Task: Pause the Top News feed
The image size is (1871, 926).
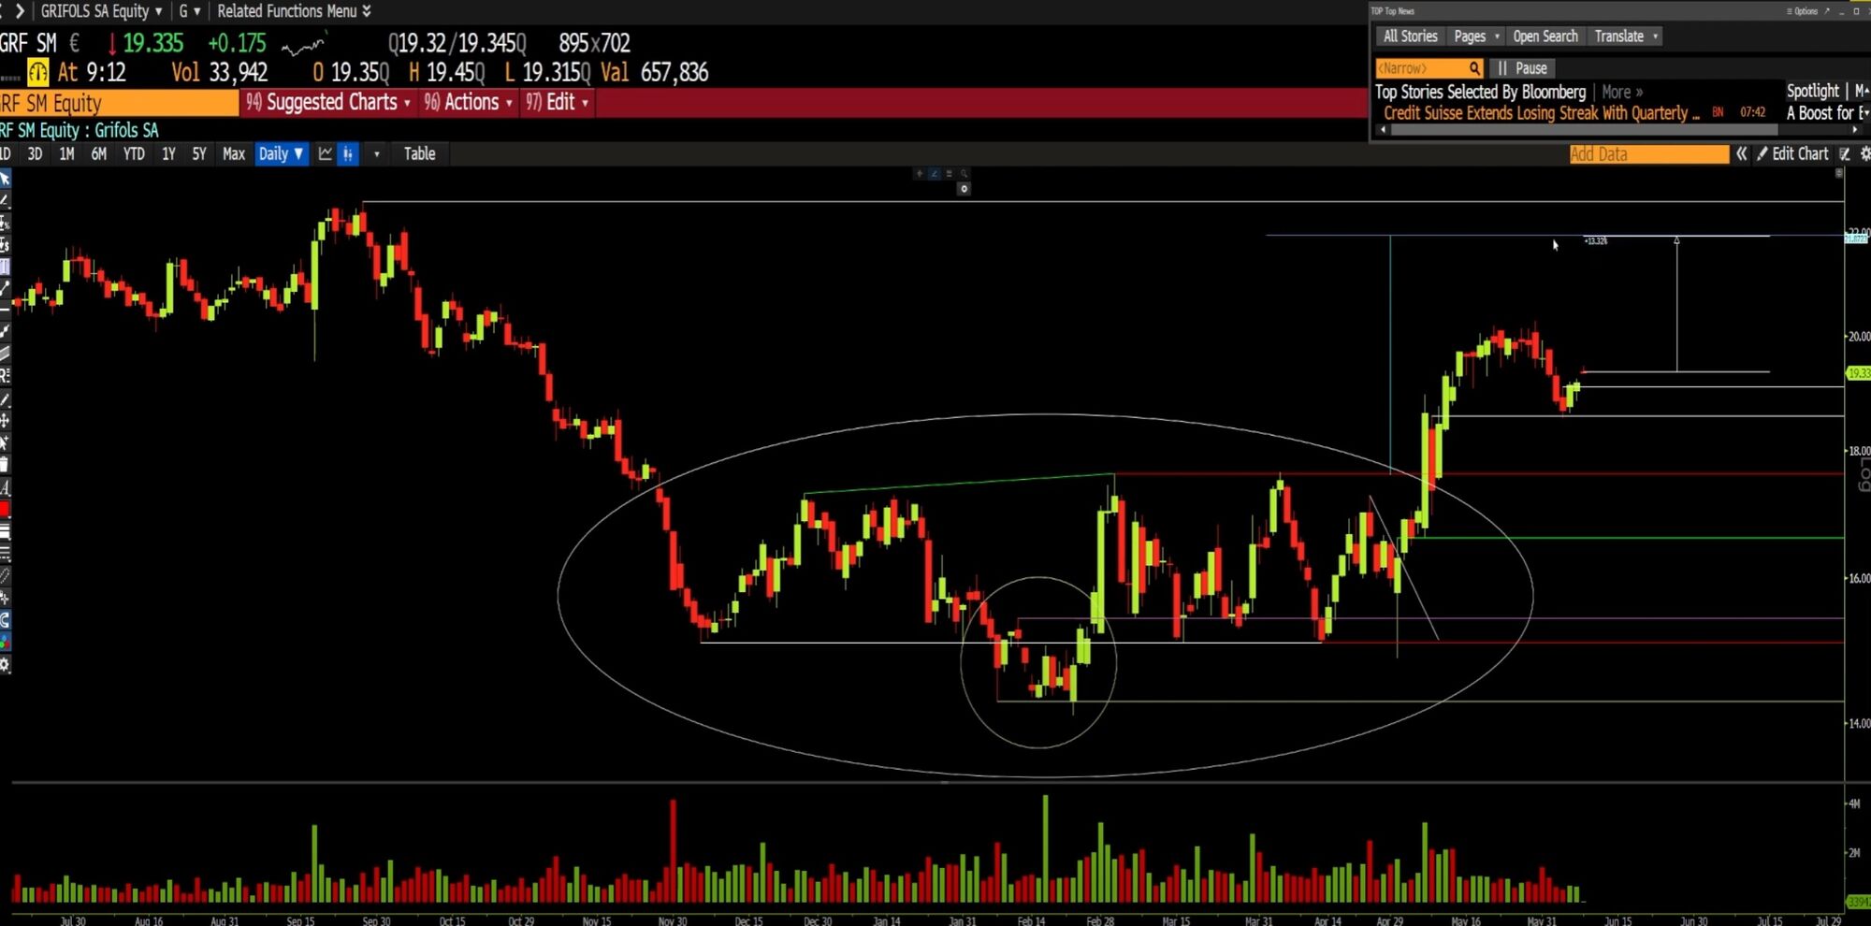Action: coord(1523,68)
